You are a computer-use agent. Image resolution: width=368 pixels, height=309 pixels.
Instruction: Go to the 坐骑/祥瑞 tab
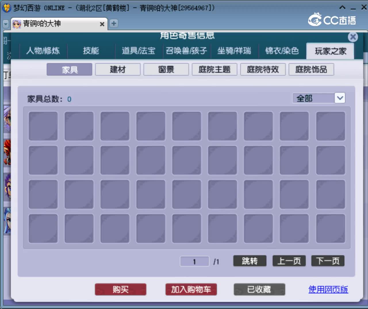tap(234, 51)
